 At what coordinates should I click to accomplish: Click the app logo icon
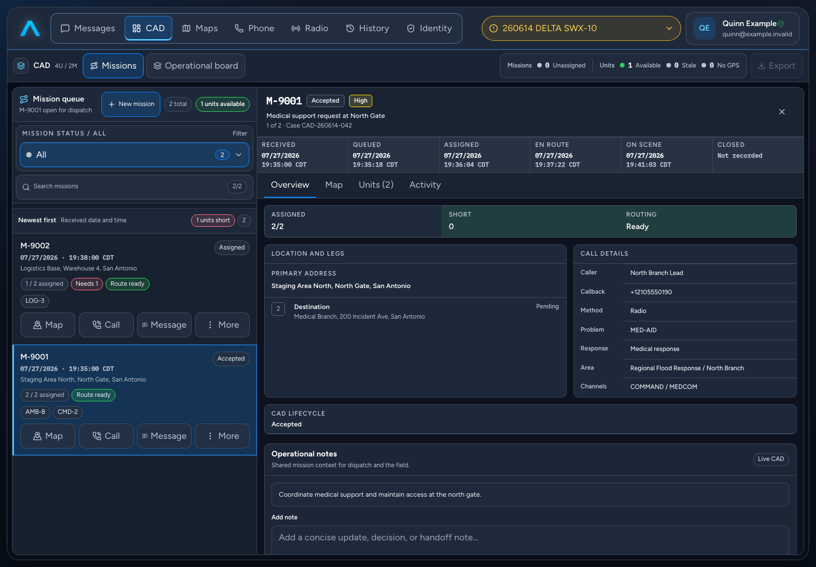30,28
